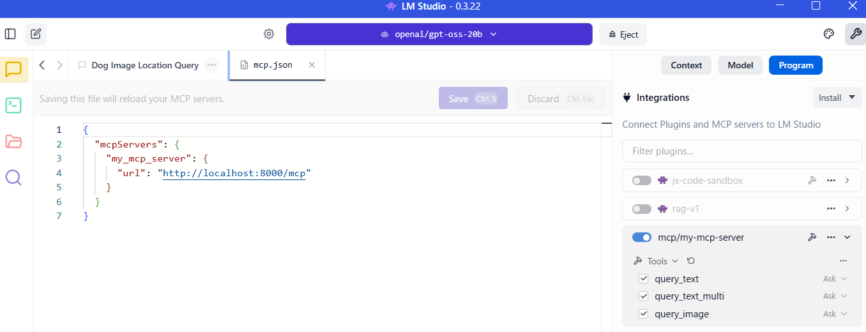Expand the rag-v1 plugin row
This screenshot has height=332, width=866.
847,209
